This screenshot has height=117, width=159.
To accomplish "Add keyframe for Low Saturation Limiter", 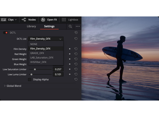I will 70,69.
